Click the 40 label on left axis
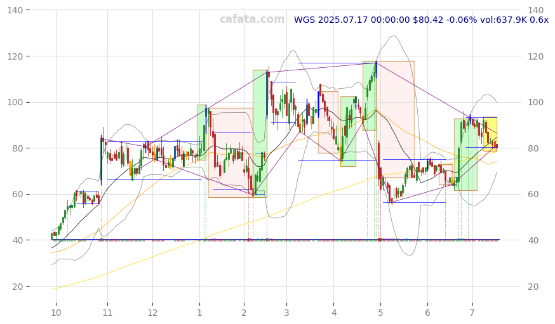555x324 pixels. 17,240
